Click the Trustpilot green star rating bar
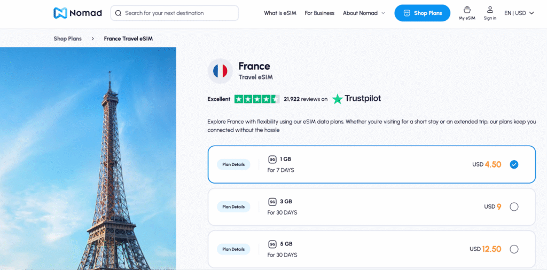Image resolution: width=547 pixels, height=270 pixels. [x=256, y=99]
